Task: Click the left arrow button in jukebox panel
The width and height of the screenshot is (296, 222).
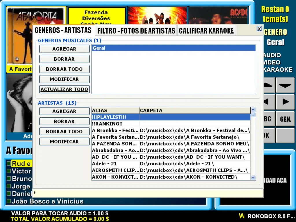Action: coord(269,102)
